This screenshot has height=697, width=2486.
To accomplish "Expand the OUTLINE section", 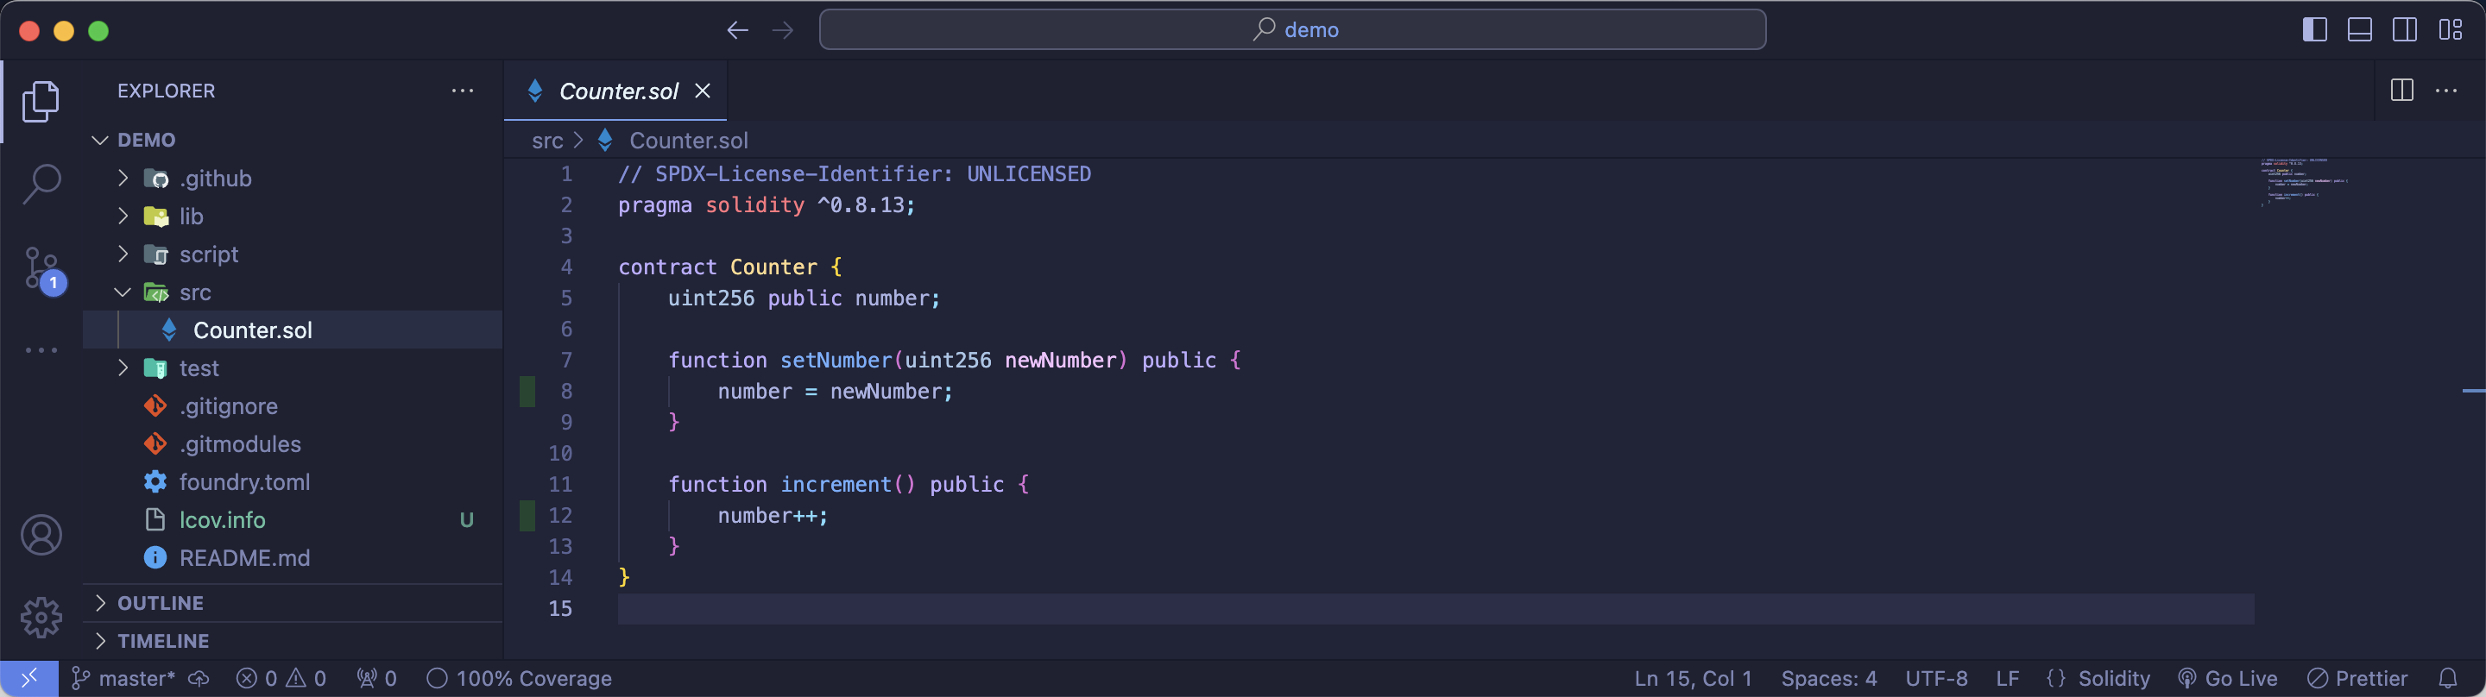I will point(161,604).
